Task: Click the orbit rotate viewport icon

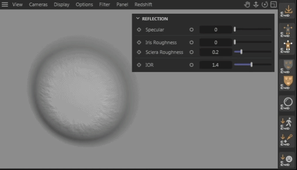Action: point(265,4)
